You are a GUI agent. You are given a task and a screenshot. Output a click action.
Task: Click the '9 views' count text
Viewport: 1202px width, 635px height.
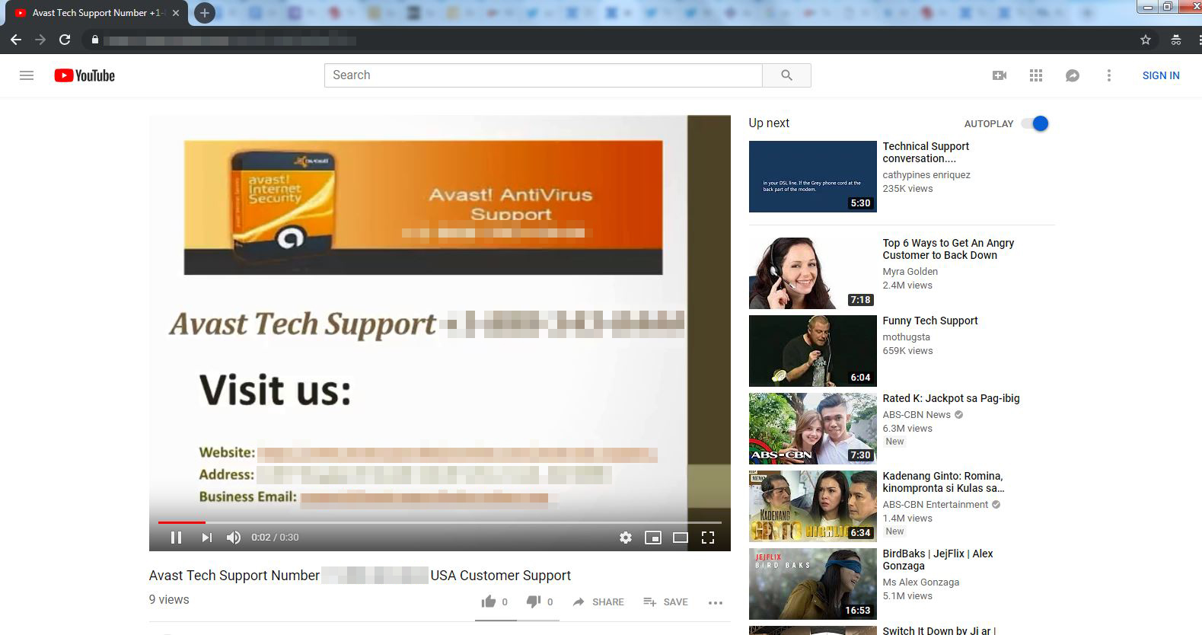coord(169,600)
